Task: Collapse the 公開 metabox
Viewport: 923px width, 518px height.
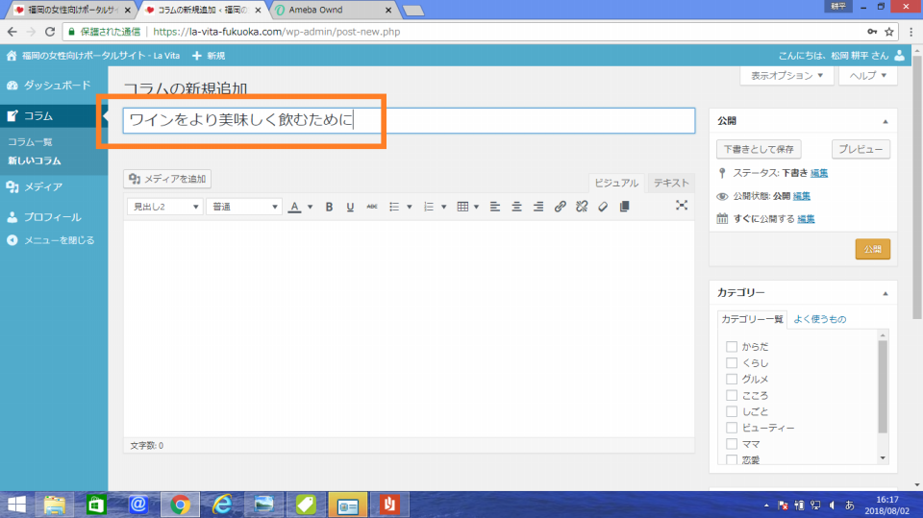Action: tap(885, 121)
